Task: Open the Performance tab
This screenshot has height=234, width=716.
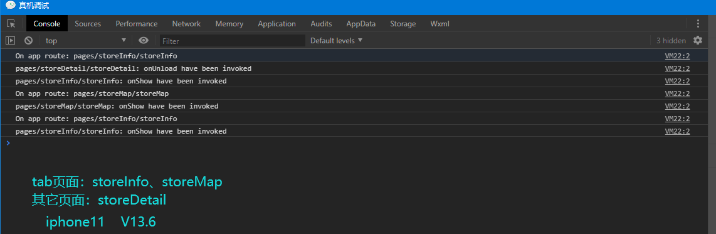Action: click(x=137, y=24)
